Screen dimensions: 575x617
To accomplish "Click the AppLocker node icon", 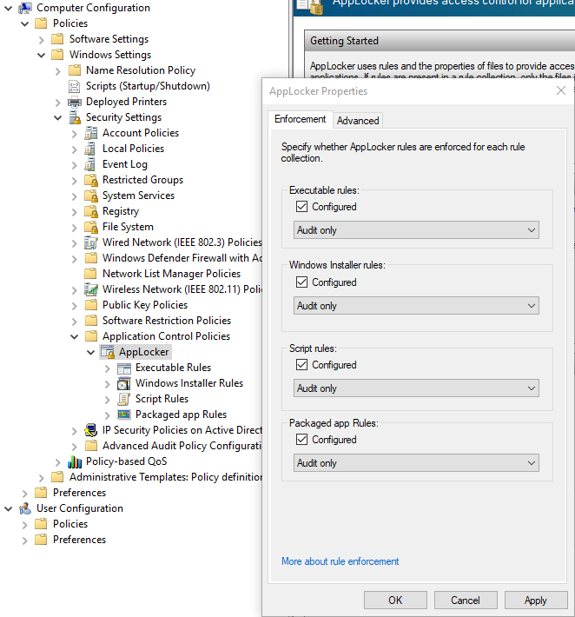I will pyautogui.click(x=108, y=352).
